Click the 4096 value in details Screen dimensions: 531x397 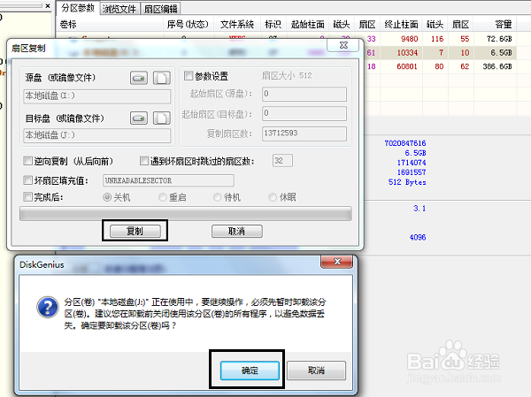418,237
